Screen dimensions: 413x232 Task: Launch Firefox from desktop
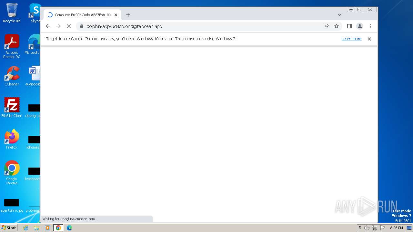pyautogui.click(x=12, y=139)
